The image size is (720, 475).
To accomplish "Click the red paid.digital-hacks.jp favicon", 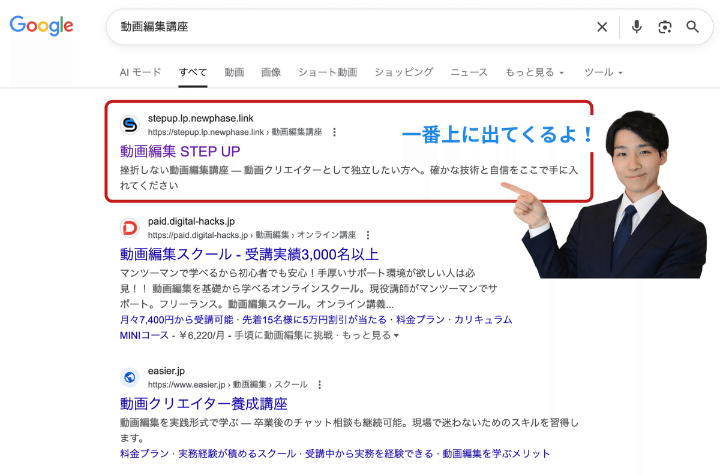I will (130, 228).
